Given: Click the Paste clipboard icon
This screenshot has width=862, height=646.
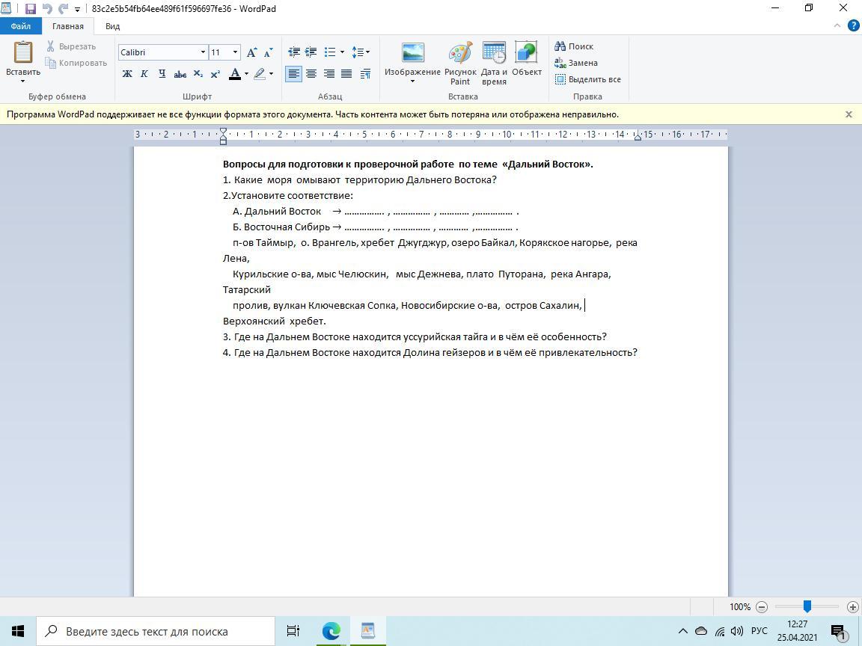Looking at the screenshot, I should (23, 53).
